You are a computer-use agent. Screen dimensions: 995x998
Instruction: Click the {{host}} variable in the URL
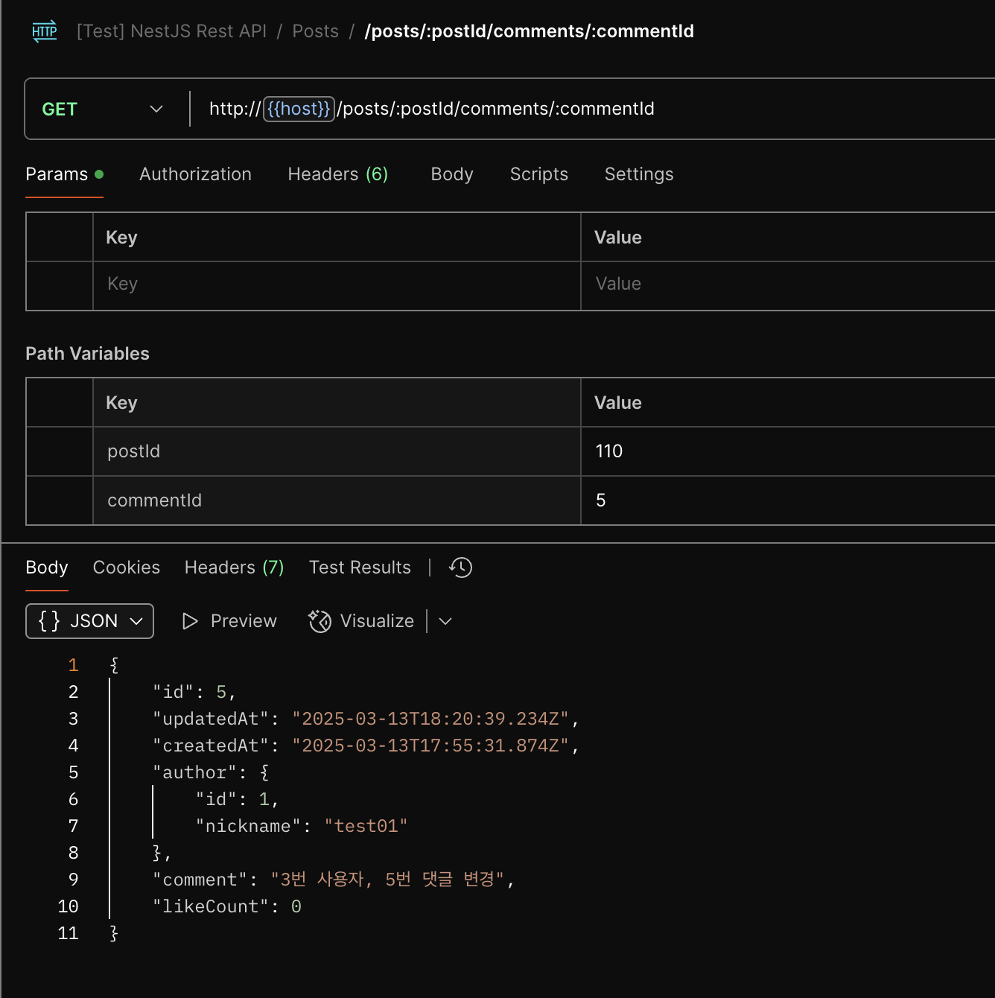pyautogui.click(x=299, y=109)
